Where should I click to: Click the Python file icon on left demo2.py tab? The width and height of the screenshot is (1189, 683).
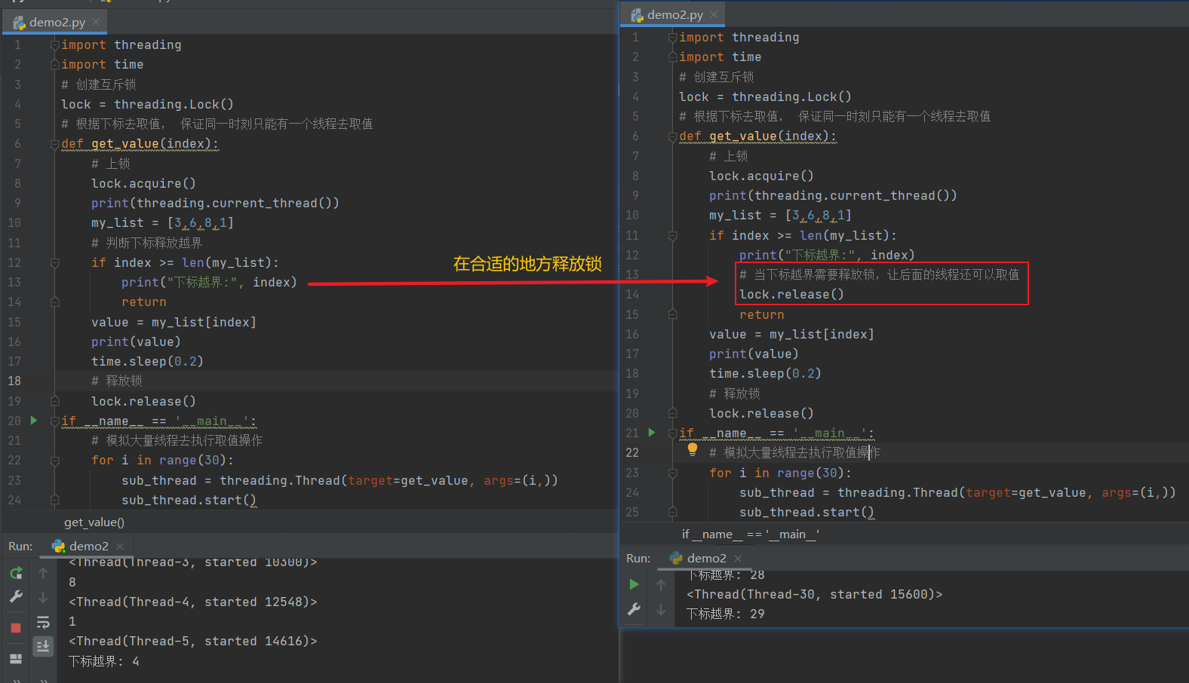(x=20, y=23)
